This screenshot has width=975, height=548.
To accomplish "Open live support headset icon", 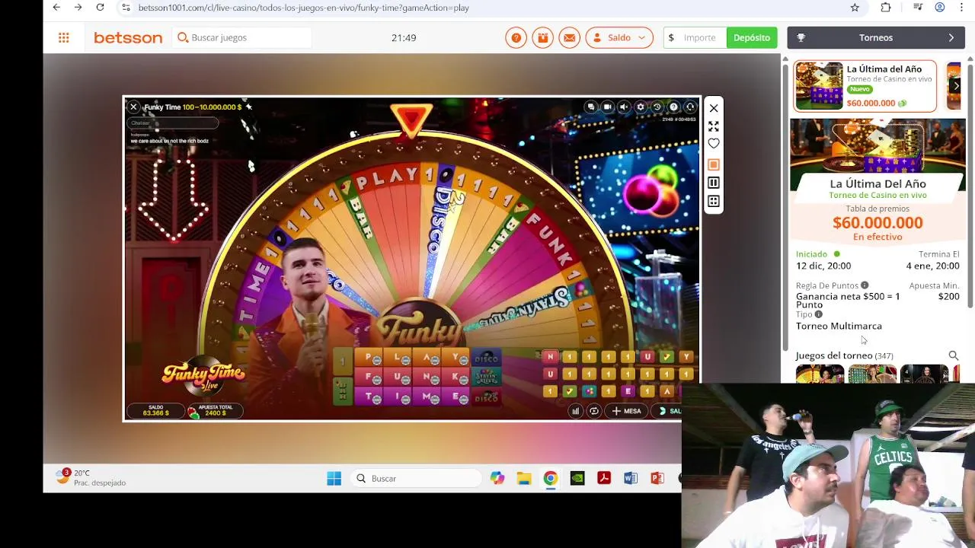I will coord(690,107).
